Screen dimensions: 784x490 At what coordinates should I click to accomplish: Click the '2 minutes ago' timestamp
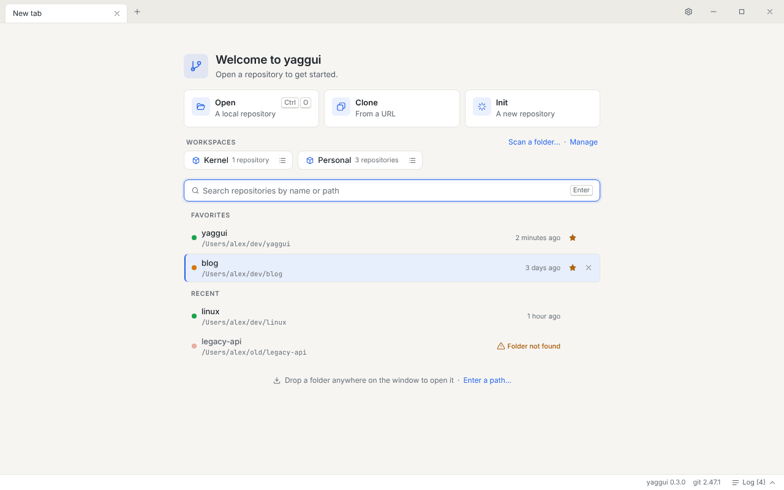[538, 238]
